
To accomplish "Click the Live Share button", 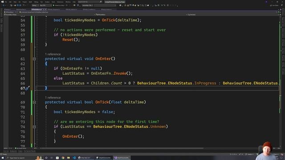I will click(274, 5).
